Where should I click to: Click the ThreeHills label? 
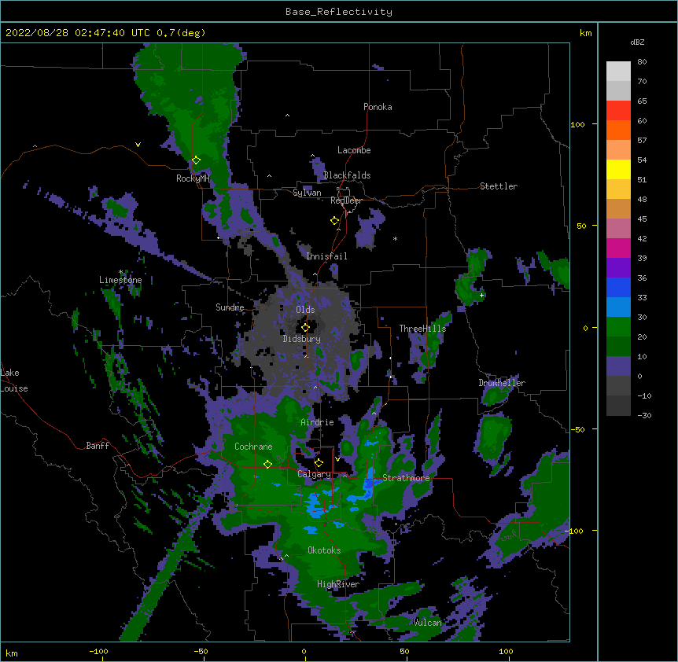(422, 329)
